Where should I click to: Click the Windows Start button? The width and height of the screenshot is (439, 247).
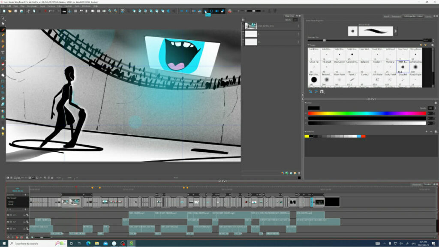click(x=4, y=244)
